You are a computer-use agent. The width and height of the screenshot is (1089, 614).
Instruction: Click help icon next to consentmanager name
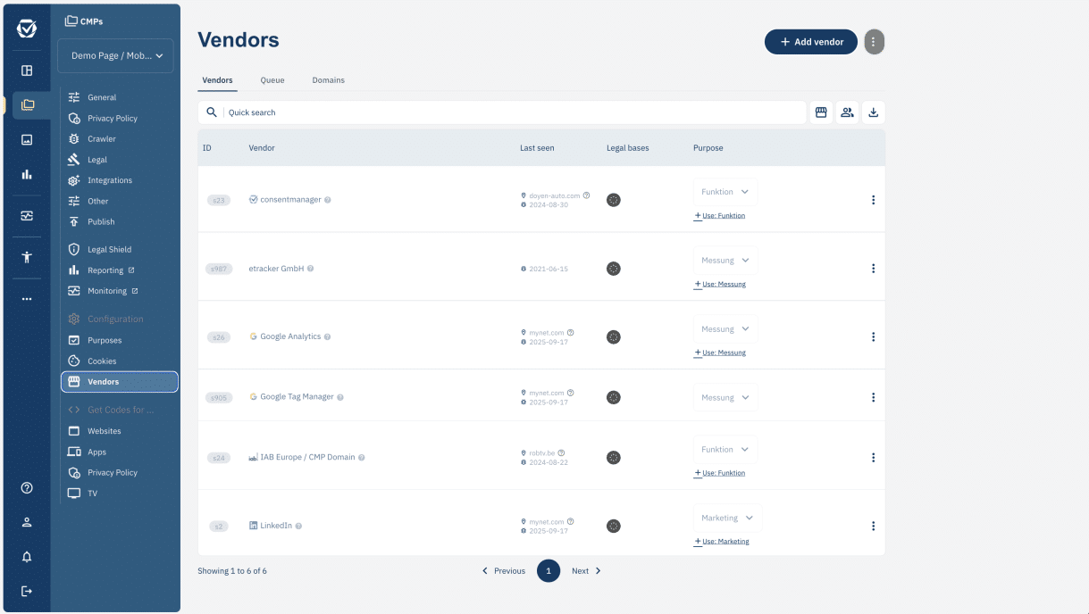[x=328, y=200]
